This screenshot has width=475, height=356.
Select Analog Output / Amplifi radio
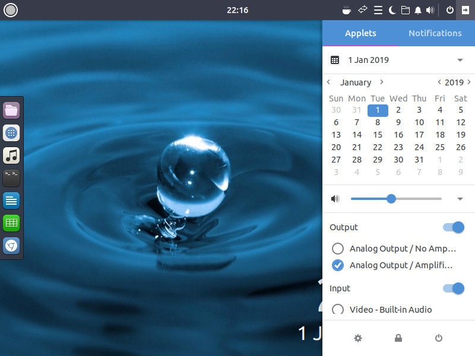(338, 265)
